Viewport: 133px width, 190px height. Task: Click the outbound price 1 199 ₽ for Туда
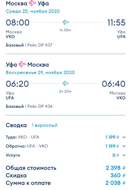click(x=112, y=137)
